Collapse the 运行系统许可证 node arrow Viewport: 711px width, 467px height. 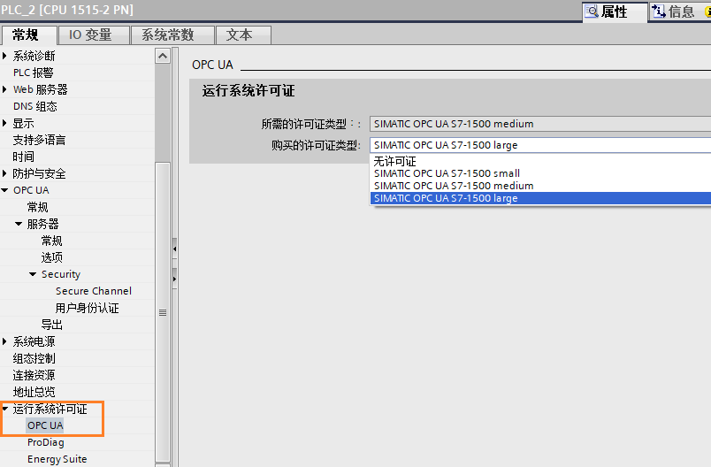click(4, 409)
